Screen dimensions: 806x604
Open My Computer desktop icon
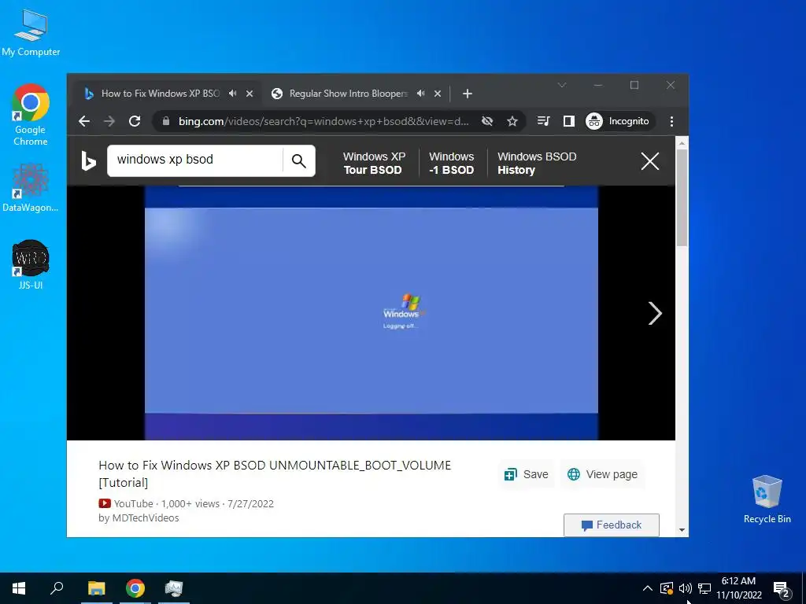[x=31, y=34]
